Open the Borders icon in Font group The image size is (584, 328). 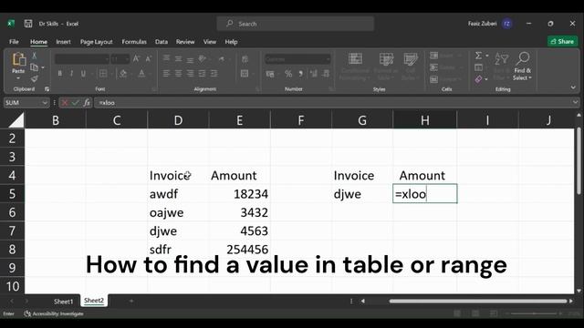point(103,74)
